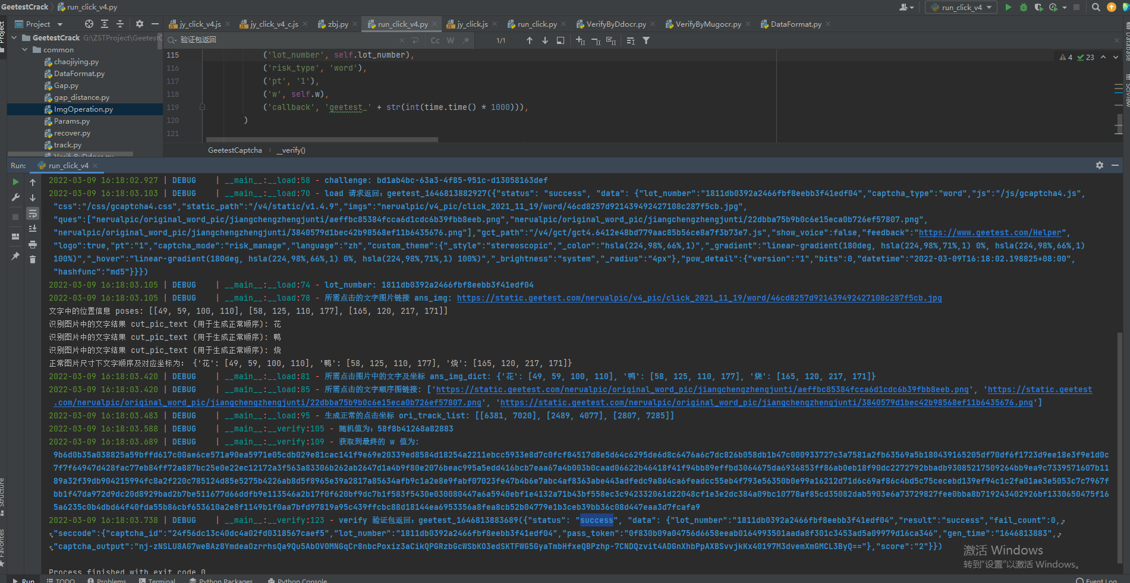The image size is (1130, 583).
Task: Run run_click_v4 from the top toolbar
Action: click(1008, 8)
